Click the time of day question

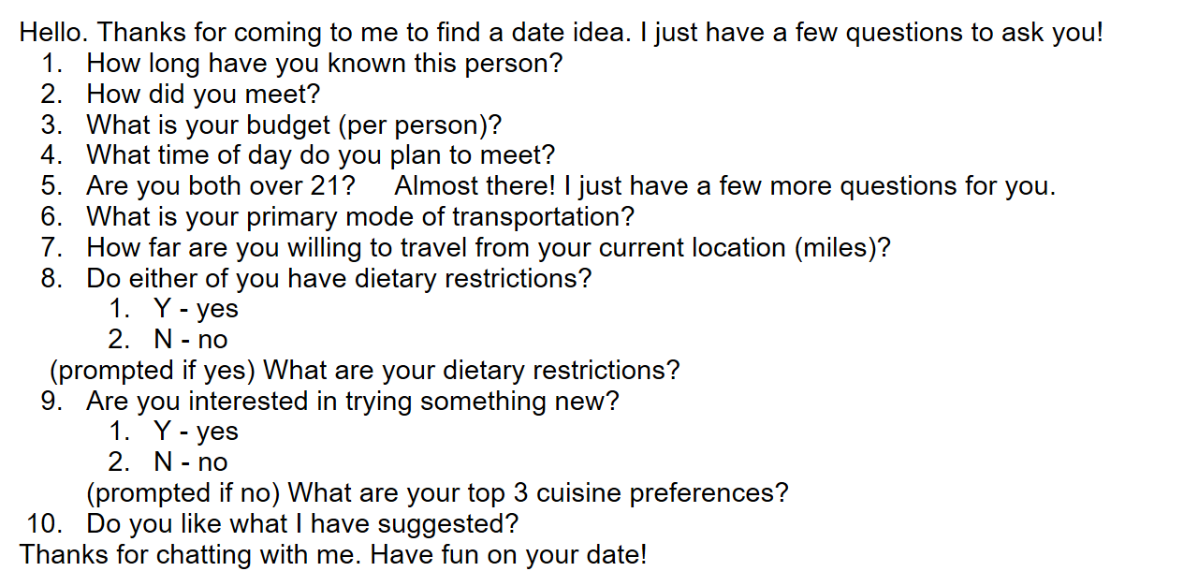click(x=321, y=155)
